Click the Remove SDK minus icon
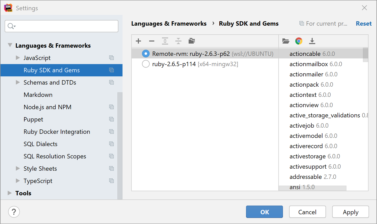 (151, 41)
